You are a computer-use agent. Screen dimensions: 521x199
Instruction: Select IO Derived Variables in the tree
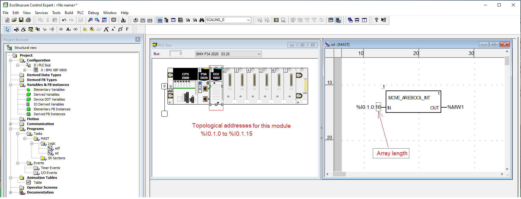tap(49, 104)
